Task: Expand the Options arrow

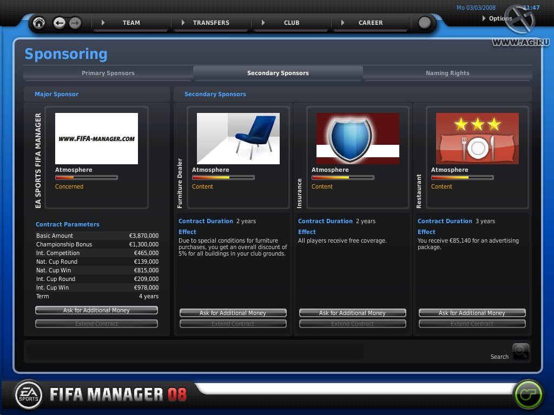Action: coord(484,18)
